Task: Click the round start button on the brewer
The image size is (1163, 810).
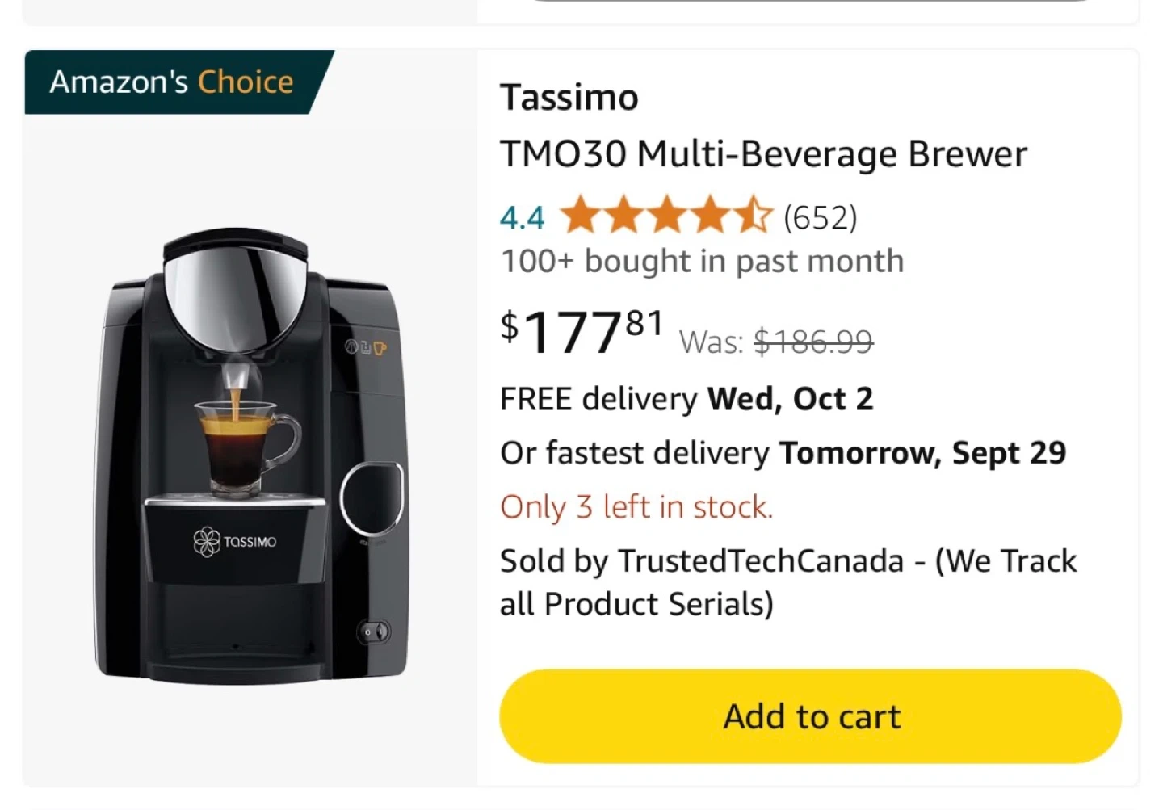Action: [372, 498]
